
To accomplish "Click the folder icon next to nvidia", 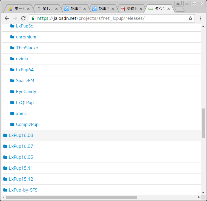I will pyautogui.click(x=12, y=59).
